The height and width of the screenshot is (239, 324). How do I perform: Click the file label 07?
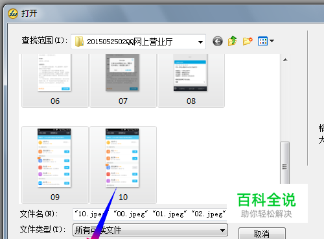tap(123, 101)
